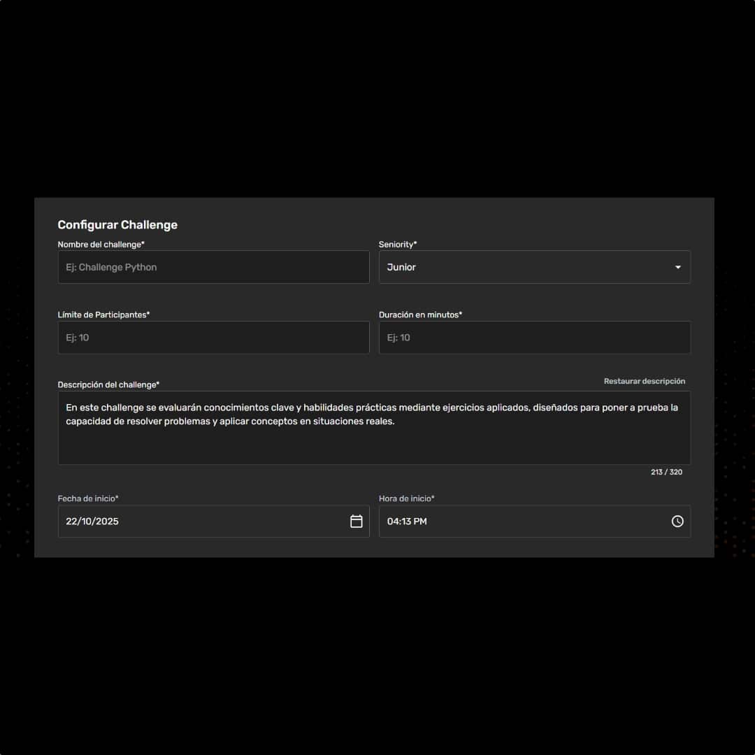Screen dimensions: 755x755
Task: Open the clock time picker icon
Action: click(x=677, y=522)
